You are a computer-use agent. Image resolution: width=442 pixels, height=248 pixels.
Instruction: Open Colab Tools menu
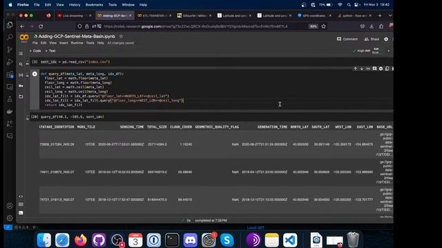(90, 43)
